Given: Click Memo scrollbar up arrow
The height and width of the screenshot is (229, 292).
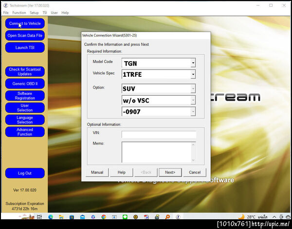Looking at the screenshot, I should [x=193, y=145].
